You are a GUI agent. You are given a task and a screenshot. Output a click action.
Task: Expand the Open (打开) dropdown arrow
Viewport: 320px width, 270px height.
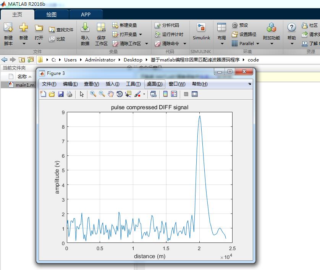click(39, 44)
